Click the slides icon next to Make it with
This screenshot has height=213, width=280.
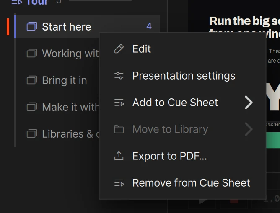click(x=32, y=107)
